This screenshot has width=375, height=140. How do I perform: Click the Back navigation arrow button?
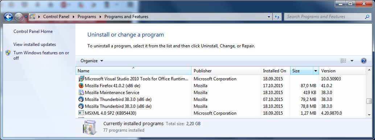[x=9, y=17]
